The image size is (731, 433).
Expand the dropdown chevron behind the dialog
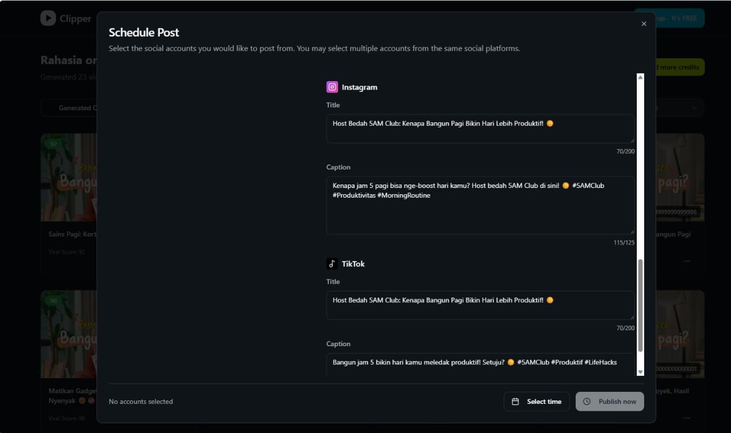694,107
